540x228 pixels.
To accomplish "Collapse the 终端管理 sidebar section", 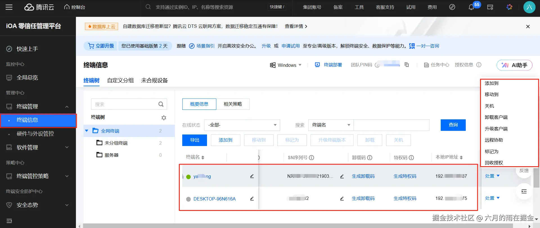I will 38,106.
